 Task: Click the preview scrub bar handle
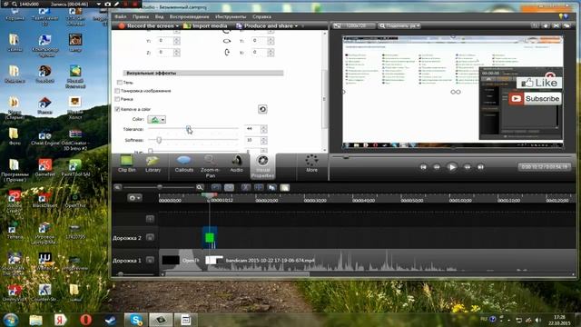346,157
